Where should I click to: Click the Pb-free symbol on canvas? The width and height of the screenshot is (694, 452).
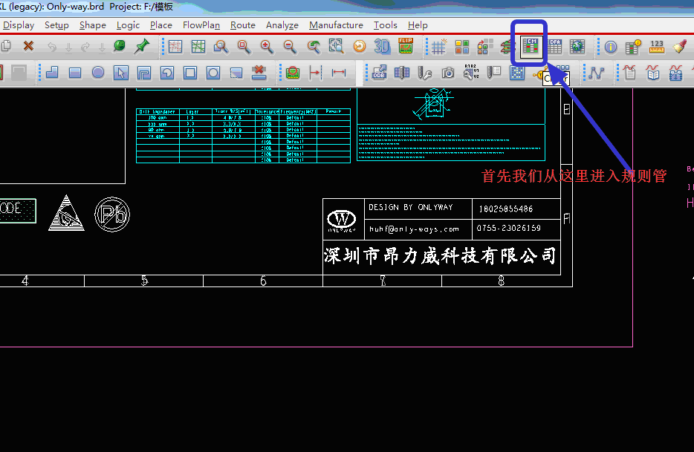pyautogui.click(x=112, y=214)
